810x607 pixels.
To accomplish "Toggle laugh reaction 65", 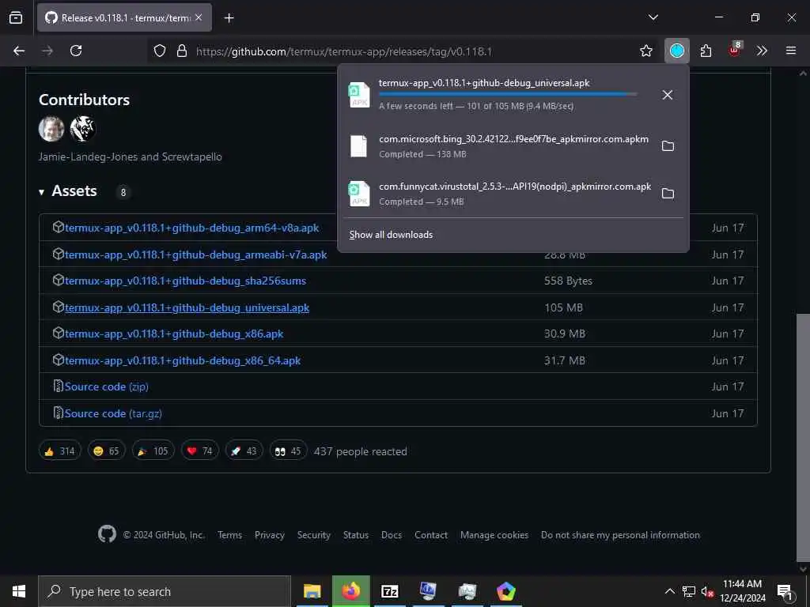I will pyautogui.click(x=106, y=451).
